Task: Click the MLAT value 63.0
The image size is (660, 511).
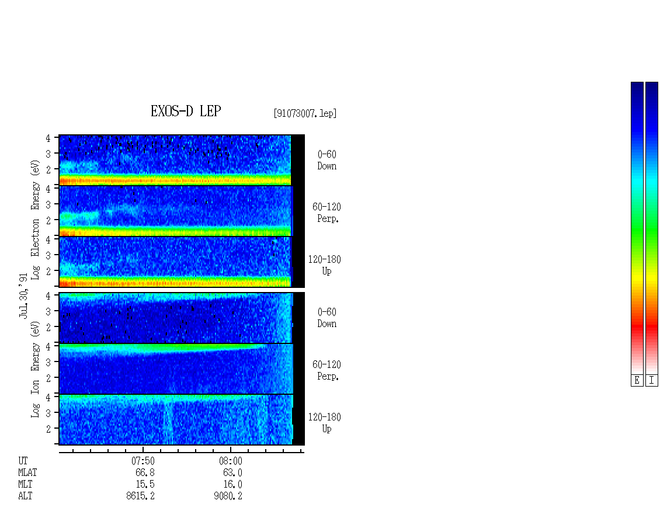Action: pyautogui.click(x=233, y=472)
